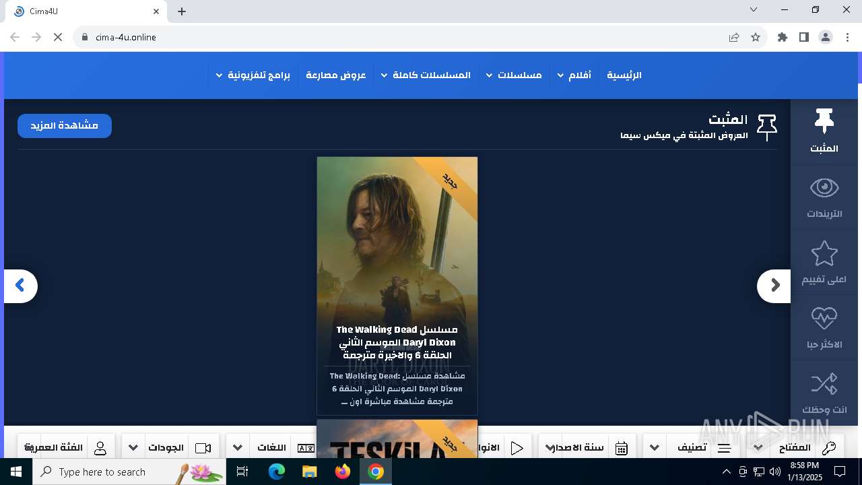Click the play icon of the الانواع filter
The width and height of the screenshot is (862, 485).
pyautogui.click(x=517, y=448)
